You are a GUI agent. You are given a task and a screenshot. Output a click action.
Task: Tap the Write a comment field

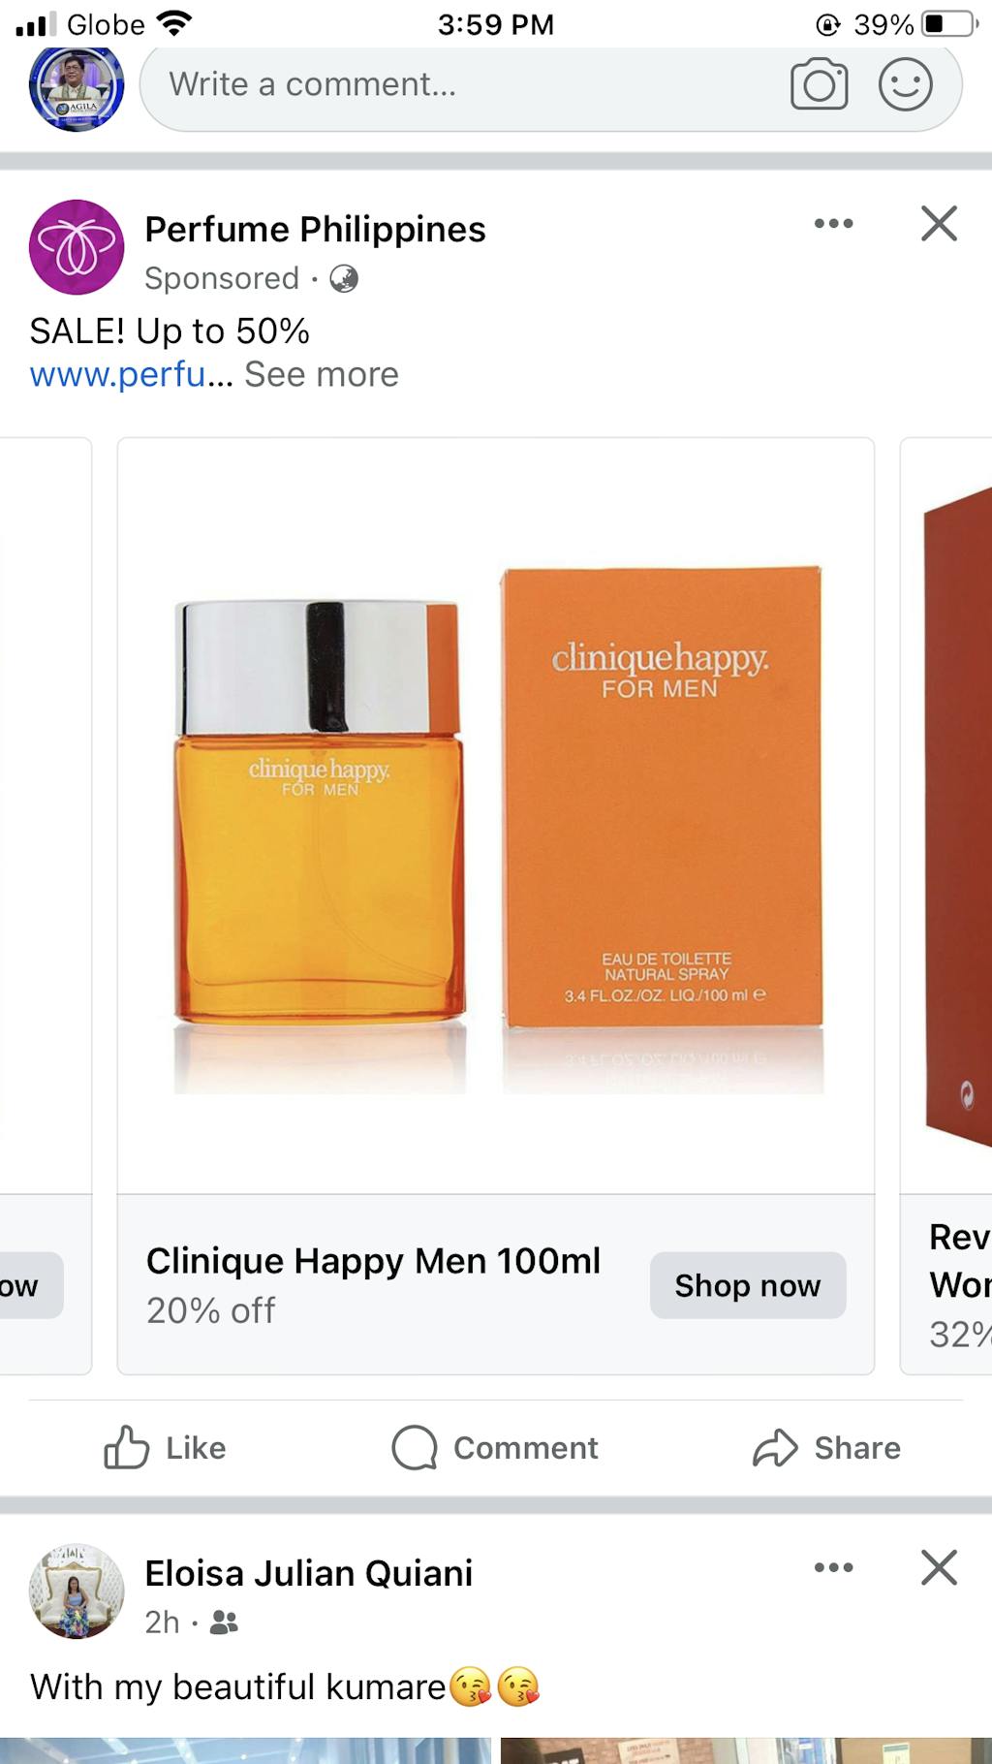tap(465, 85)
